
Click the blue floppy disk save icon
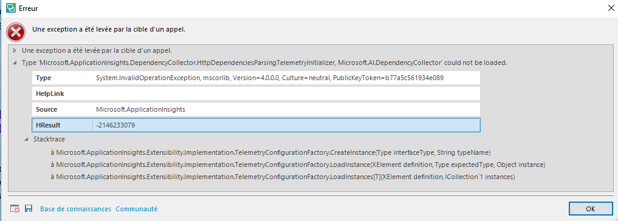pos(29,209)
